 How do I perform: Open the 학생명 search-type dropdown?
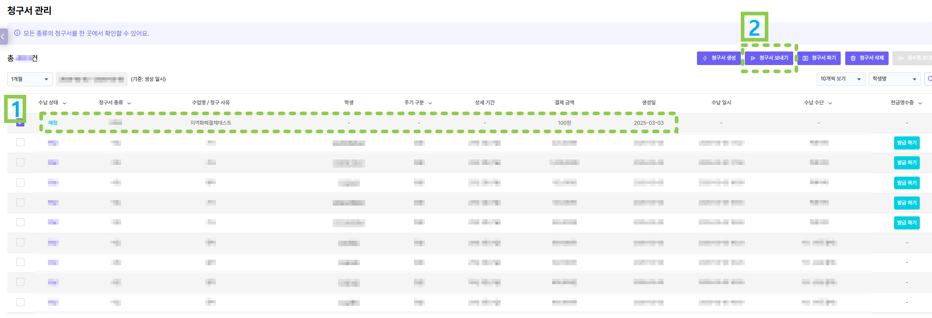(894, 79)
